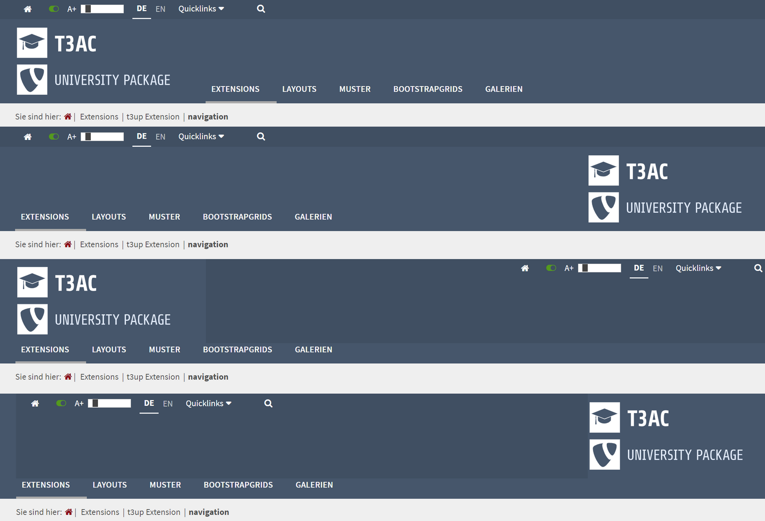Click T3AC title text in the third header
The image size is (765, 521).
[76, 283]
